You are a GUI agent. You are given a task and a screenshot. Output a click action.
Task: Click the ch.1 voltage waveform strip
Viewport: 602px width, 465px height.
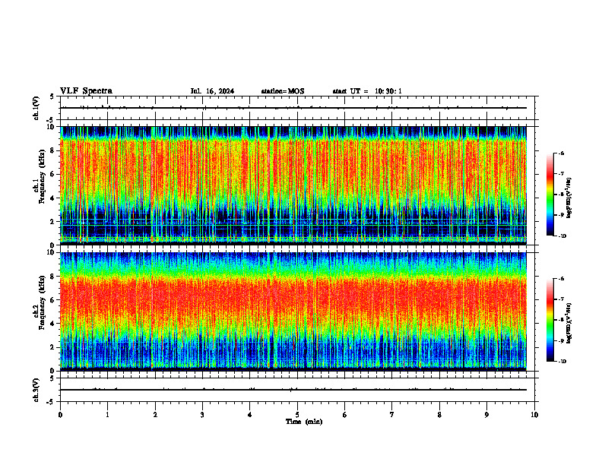coord(297,108)
